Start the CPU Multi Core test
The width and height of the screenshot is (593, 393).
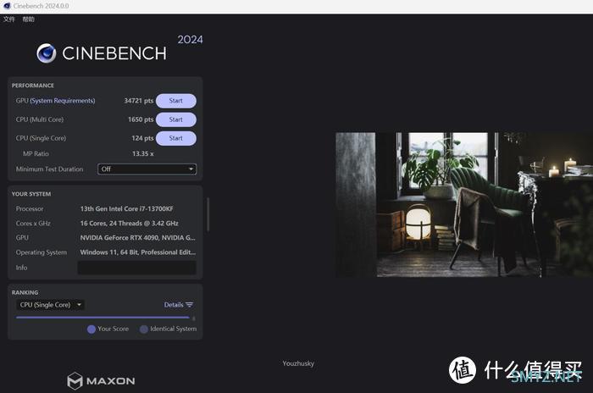point(176,119)
